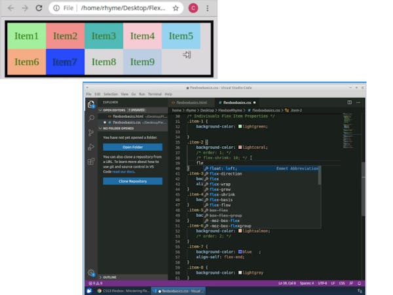Open the Extensions view
Image resolution: width=393 pixels, height=295 pixels.
click(x=91, y=161)
